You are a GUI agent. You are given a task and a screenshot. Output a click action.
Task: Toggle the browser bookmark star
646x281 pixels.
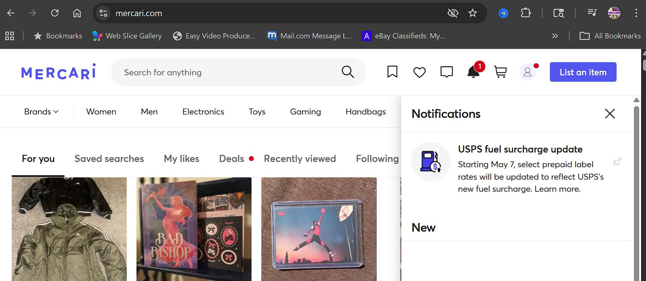pyautogui.click(x=473, y=13)
